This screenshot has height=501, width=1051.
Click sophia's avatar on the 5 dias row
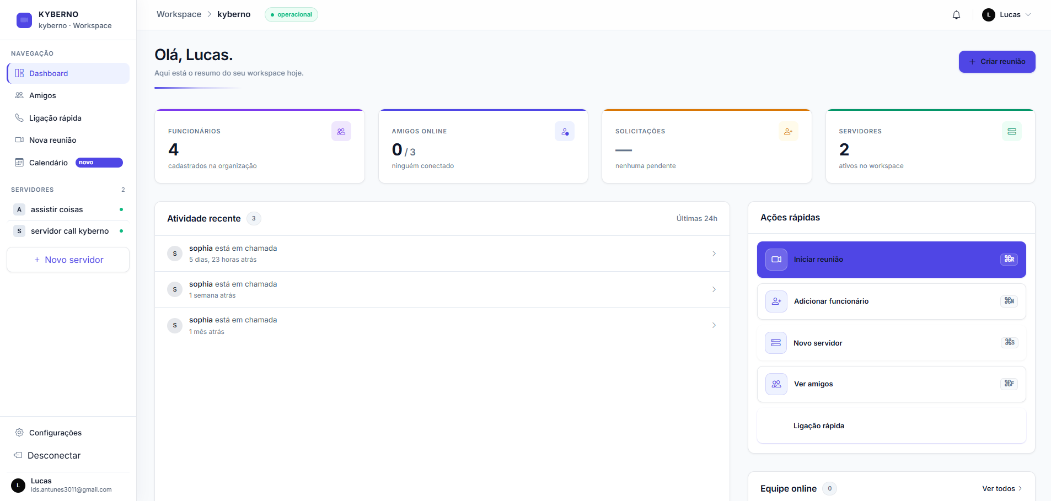click(175, 254)
